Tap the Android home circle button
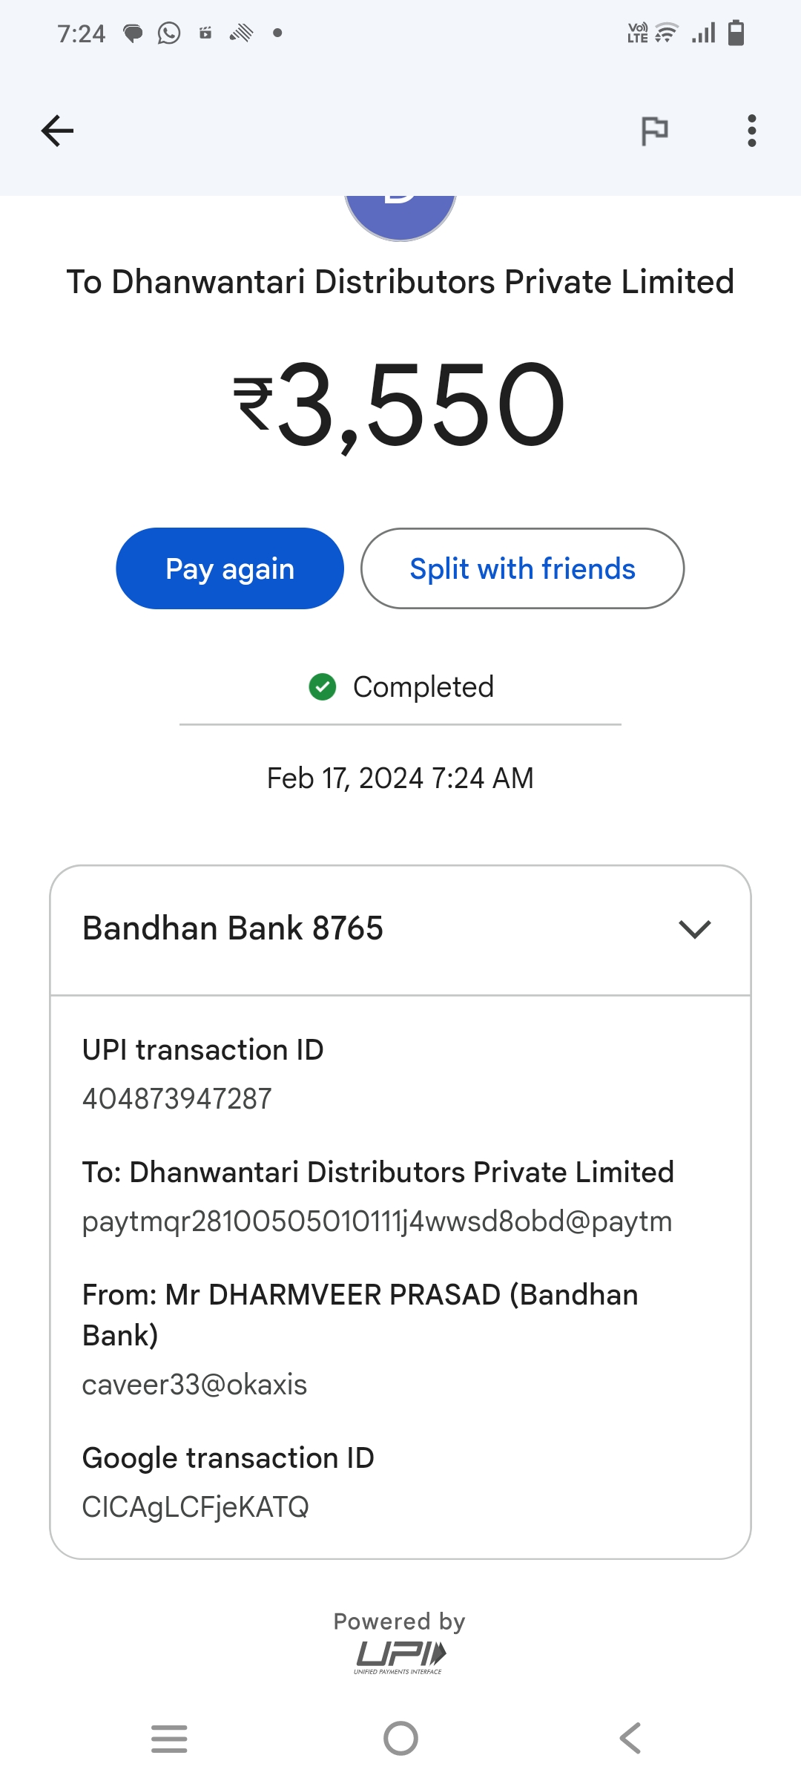This screenshot has width=801, height=1781. tap(400, 1739)
